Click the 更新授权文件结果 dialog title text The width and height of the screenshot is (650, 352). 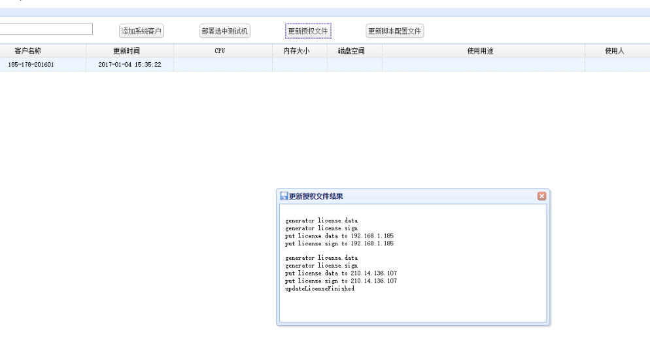316,196
